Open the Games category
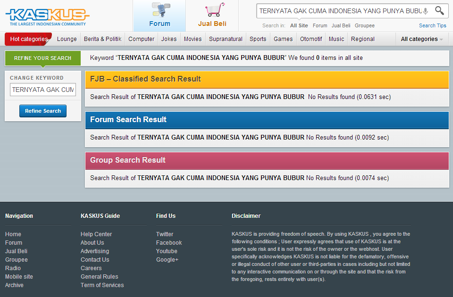This screenshot has height=297, width=453. [x=283, y=39]
